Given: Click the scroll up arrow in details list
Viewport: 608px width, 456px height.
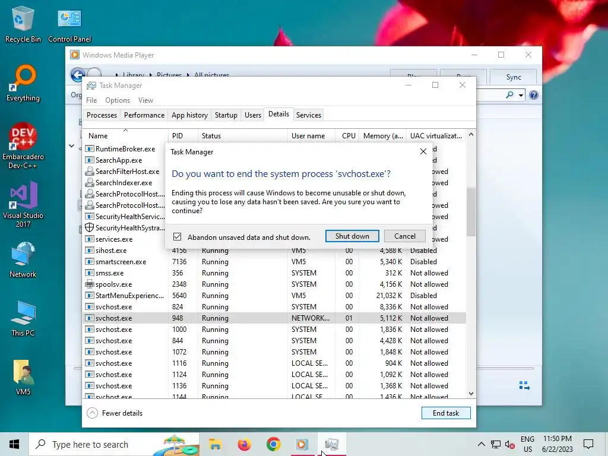Looking at the screenshot, I should [x=471, y=135].
